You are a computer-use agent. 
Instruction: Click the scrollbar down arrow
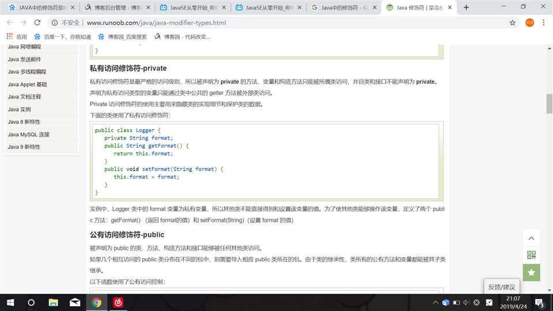click(550, 290)
